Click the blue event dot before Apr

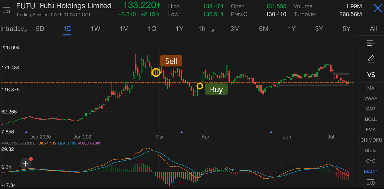point(182,132)
